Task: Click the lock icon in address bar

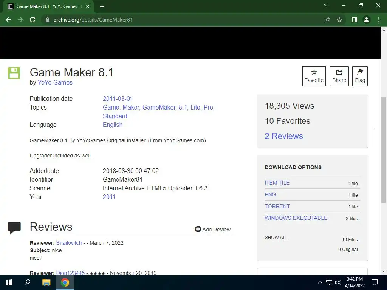Action: (x=48, y=20)
